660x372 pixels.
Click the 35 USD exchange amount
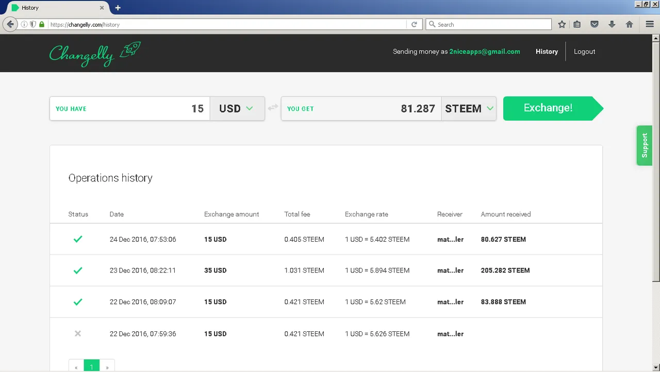[215, 270]
